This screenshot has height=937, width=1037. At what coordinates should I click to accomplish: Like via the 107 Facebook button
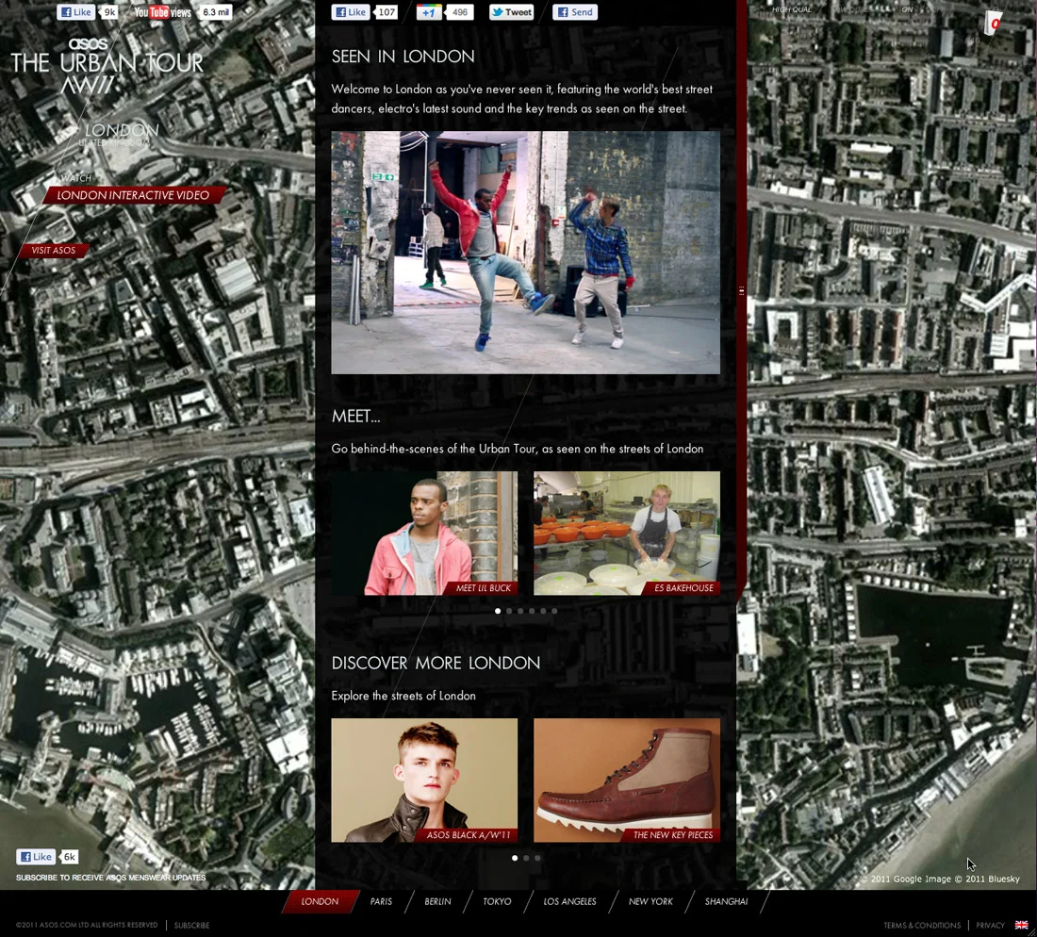click(351, 12)
